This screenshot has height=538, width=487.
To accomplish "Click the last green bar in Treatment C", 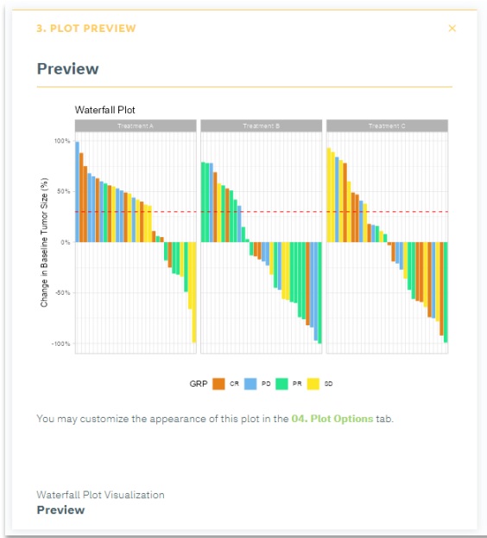I will coord(446,292).
